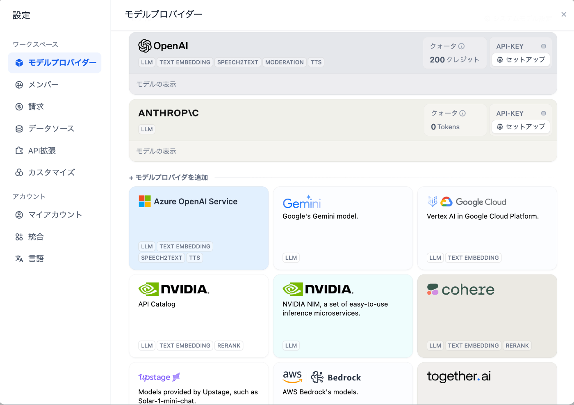Click the Google Cloud logo
The height and width of the screenshot is (405, 574).
point(467,201)
